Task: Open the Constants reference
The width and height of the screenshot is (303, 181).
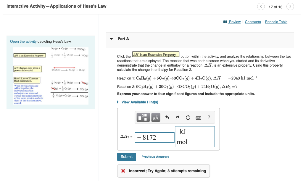Action: (x=253, y=22)
